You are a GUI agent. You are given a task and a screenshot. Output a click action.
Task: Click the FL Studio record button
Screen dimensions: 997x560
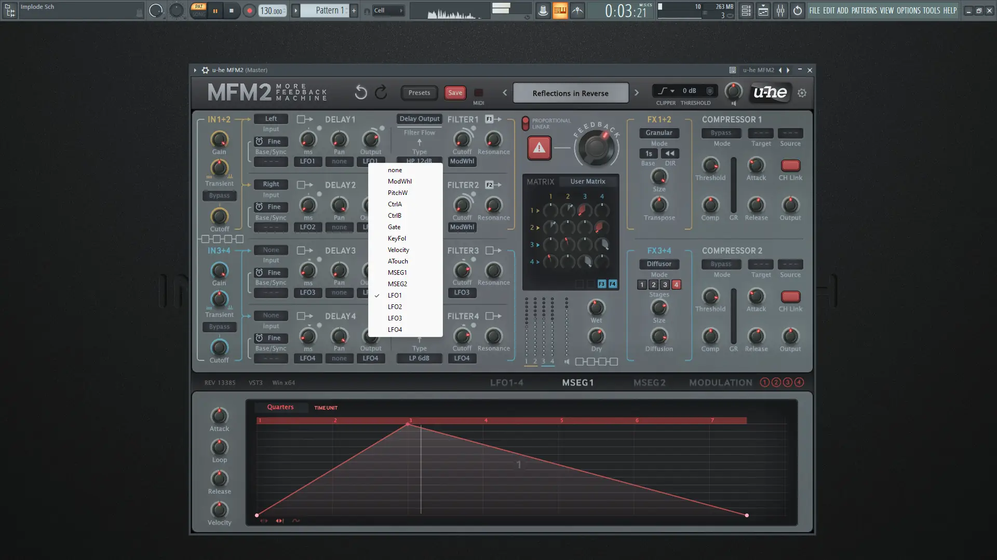(x=249, y=10)
